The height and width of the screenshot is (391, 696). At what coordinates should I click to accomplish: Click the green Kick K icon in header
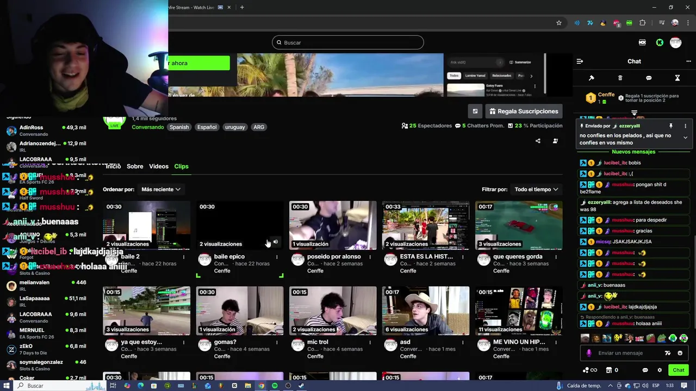(660, 42)
